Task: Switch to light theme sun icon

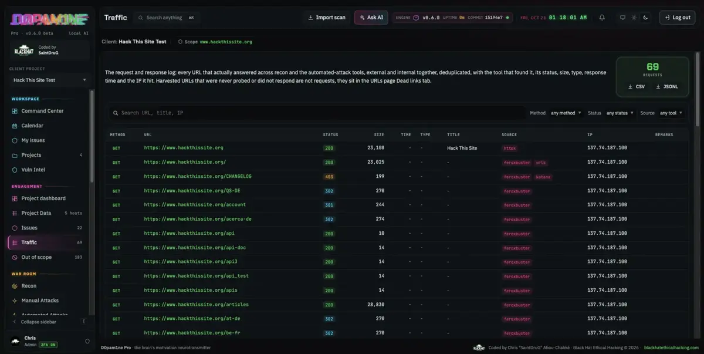Action: coord(634,18)
